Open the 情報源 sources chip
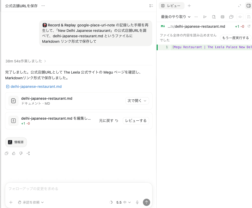 [16, 142]
